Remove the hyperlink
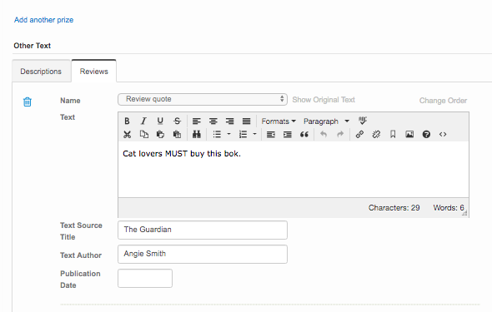492x312 pixels. pos(376,134)
